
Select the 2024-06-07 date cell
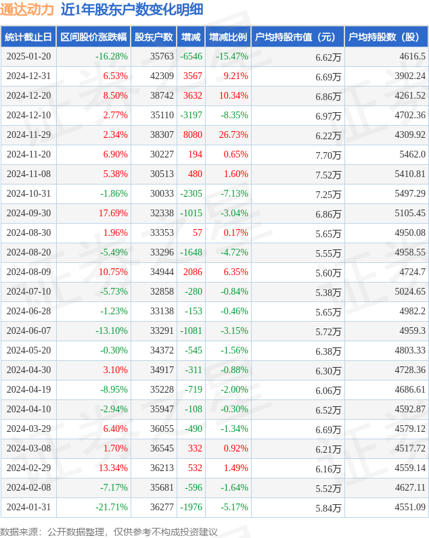click(28, 331)
